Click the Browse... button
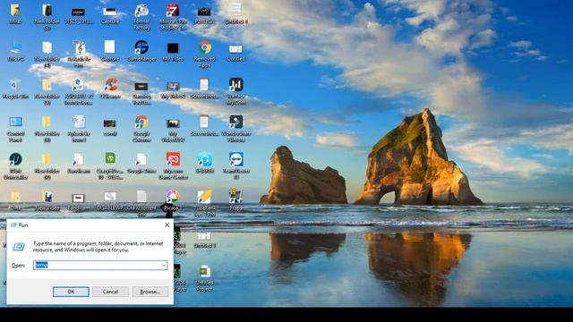The image size is (573, 322). point(150,292)
